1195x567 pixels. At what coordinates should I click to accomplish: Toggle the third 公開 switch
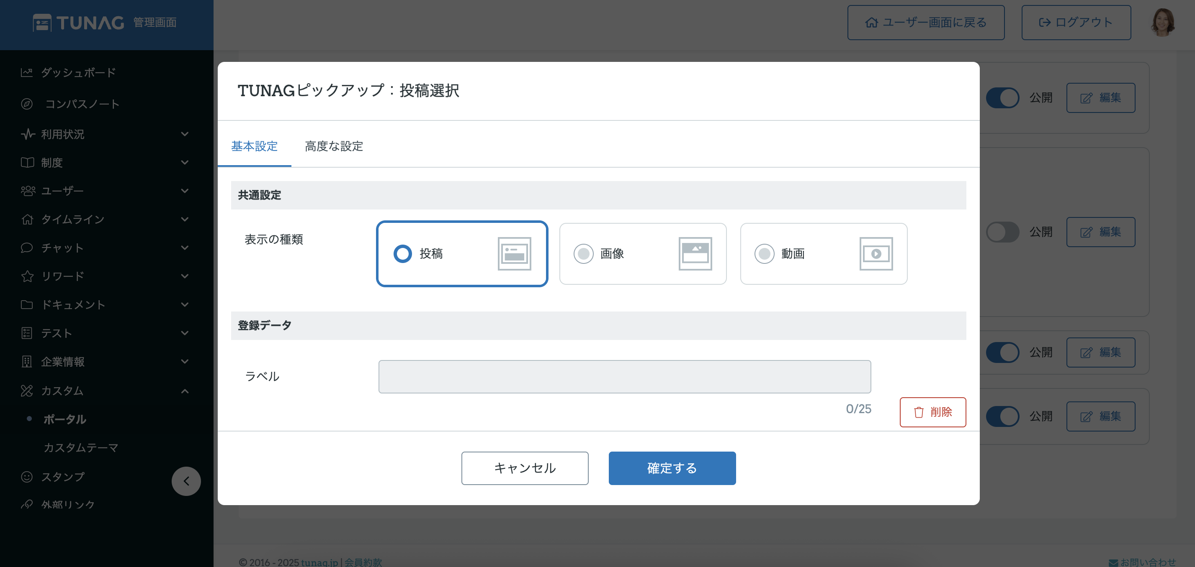pyautogui.click(x=1002, y=352)
